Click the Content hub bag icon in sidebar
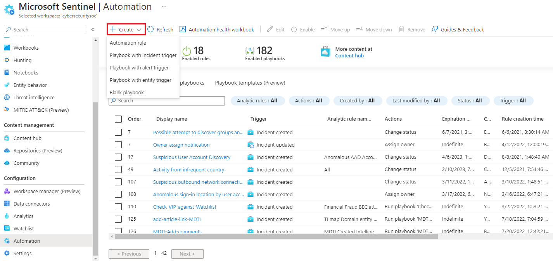Viewport: 553px width, 261px height. (x=7, y=138)
